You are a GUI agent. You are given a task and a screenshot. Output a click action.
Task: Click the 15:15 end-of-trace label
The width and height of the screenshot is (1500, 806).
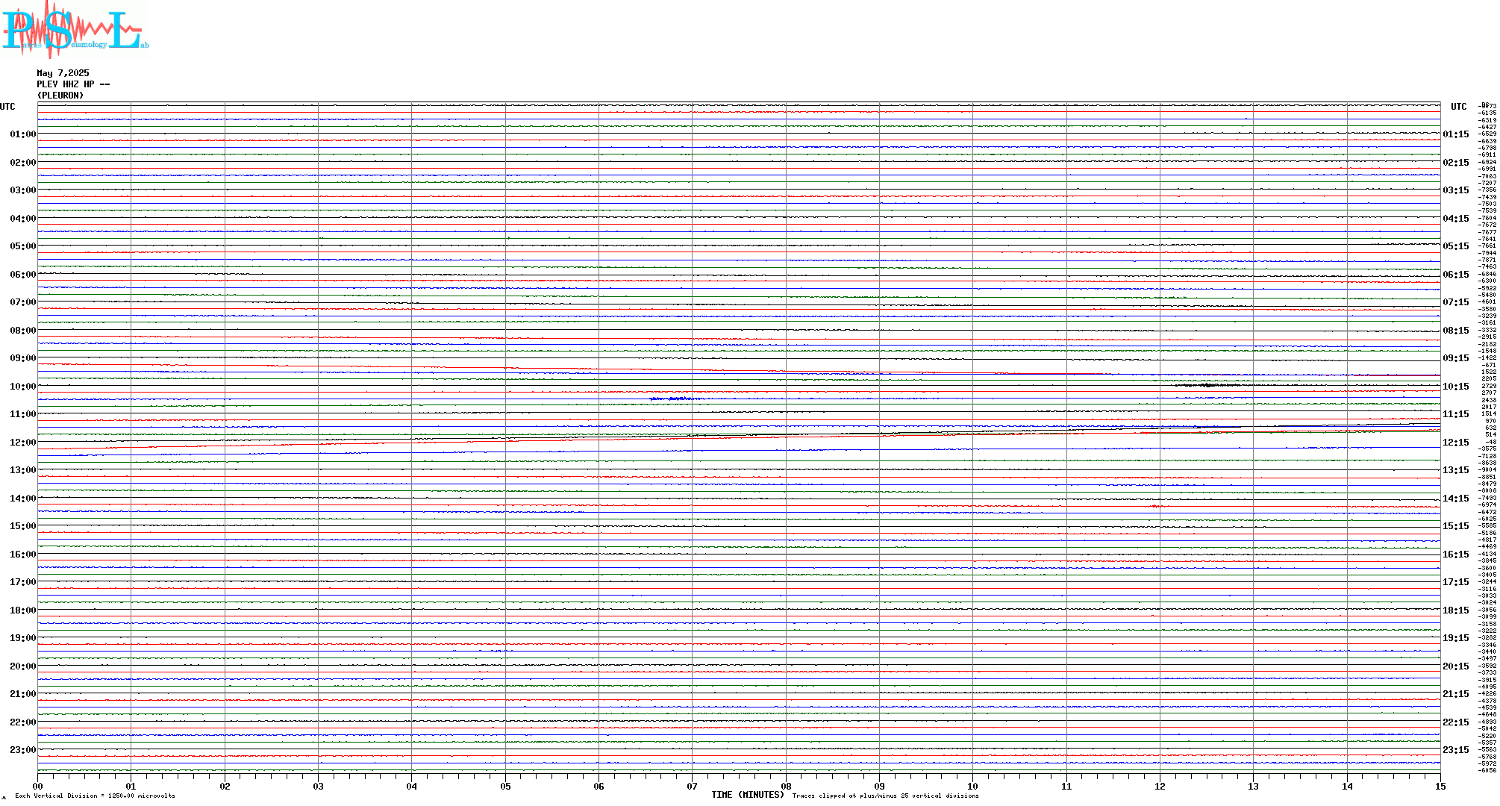tap(1456, 526)
